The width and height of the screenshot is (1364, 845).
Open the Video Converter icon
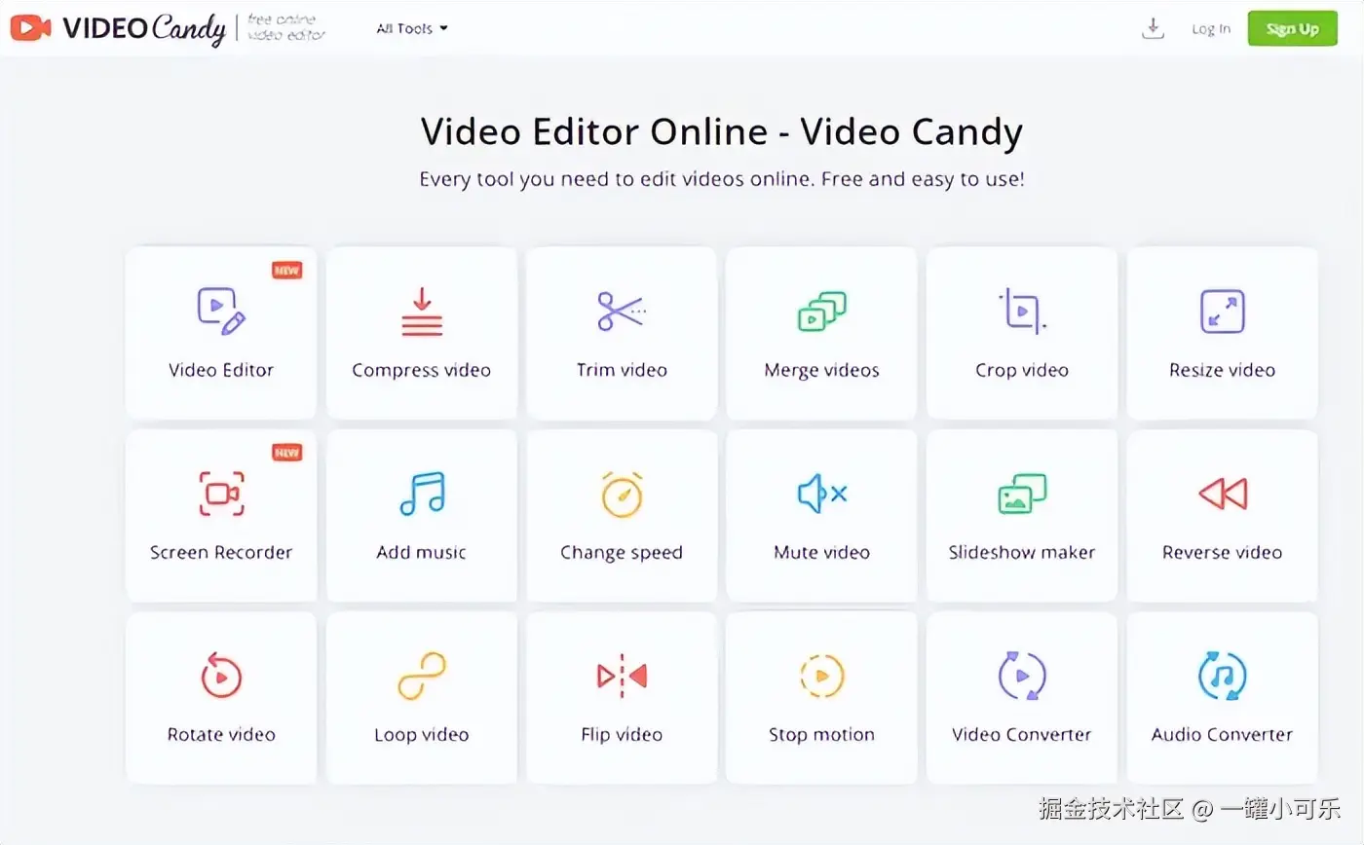point(1022,676)
